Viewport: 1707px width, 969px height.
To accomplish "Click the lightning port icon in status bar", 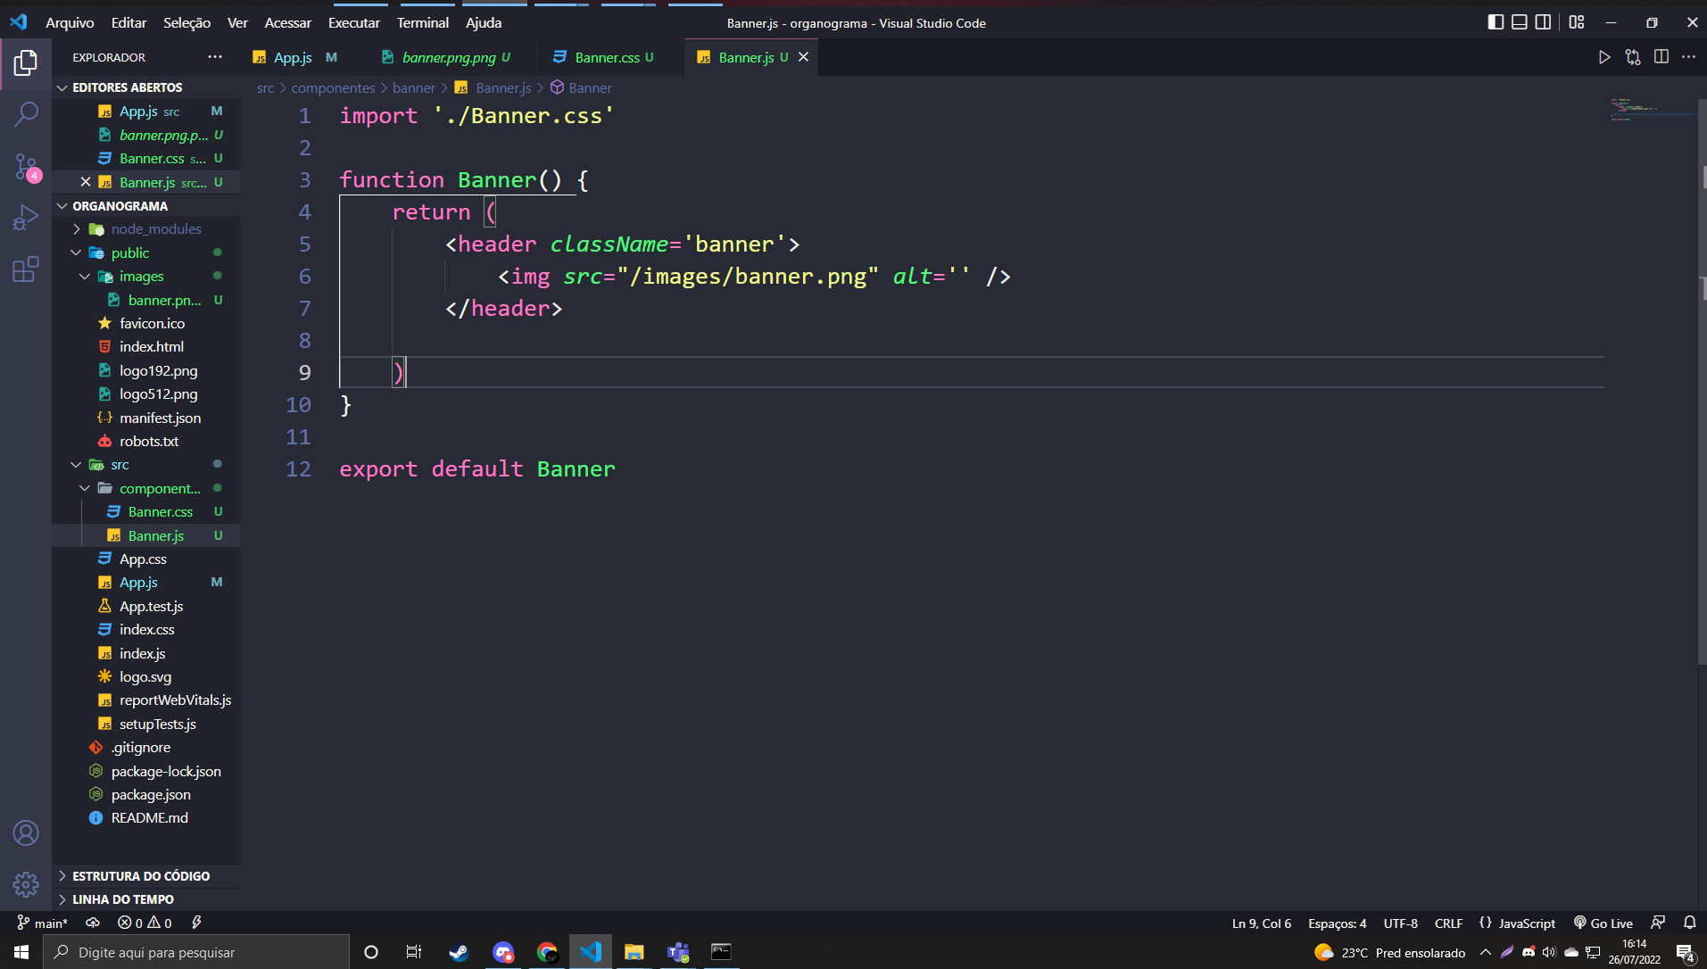I will pyautogui.click(x=196, y=923).
